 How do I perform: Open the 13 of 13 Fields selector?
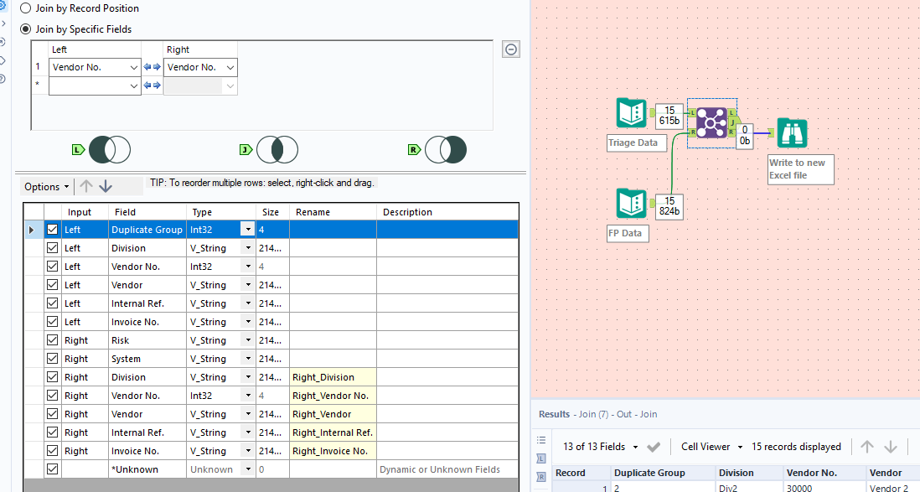pyautogui.click(x=600, y=447)
